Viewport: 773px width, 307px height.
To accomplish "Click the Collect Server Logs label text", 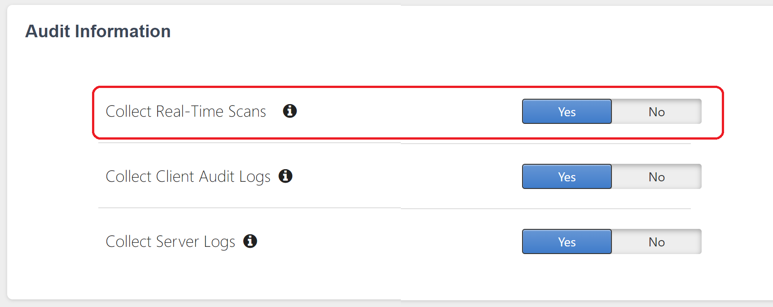I will point(170,241).
